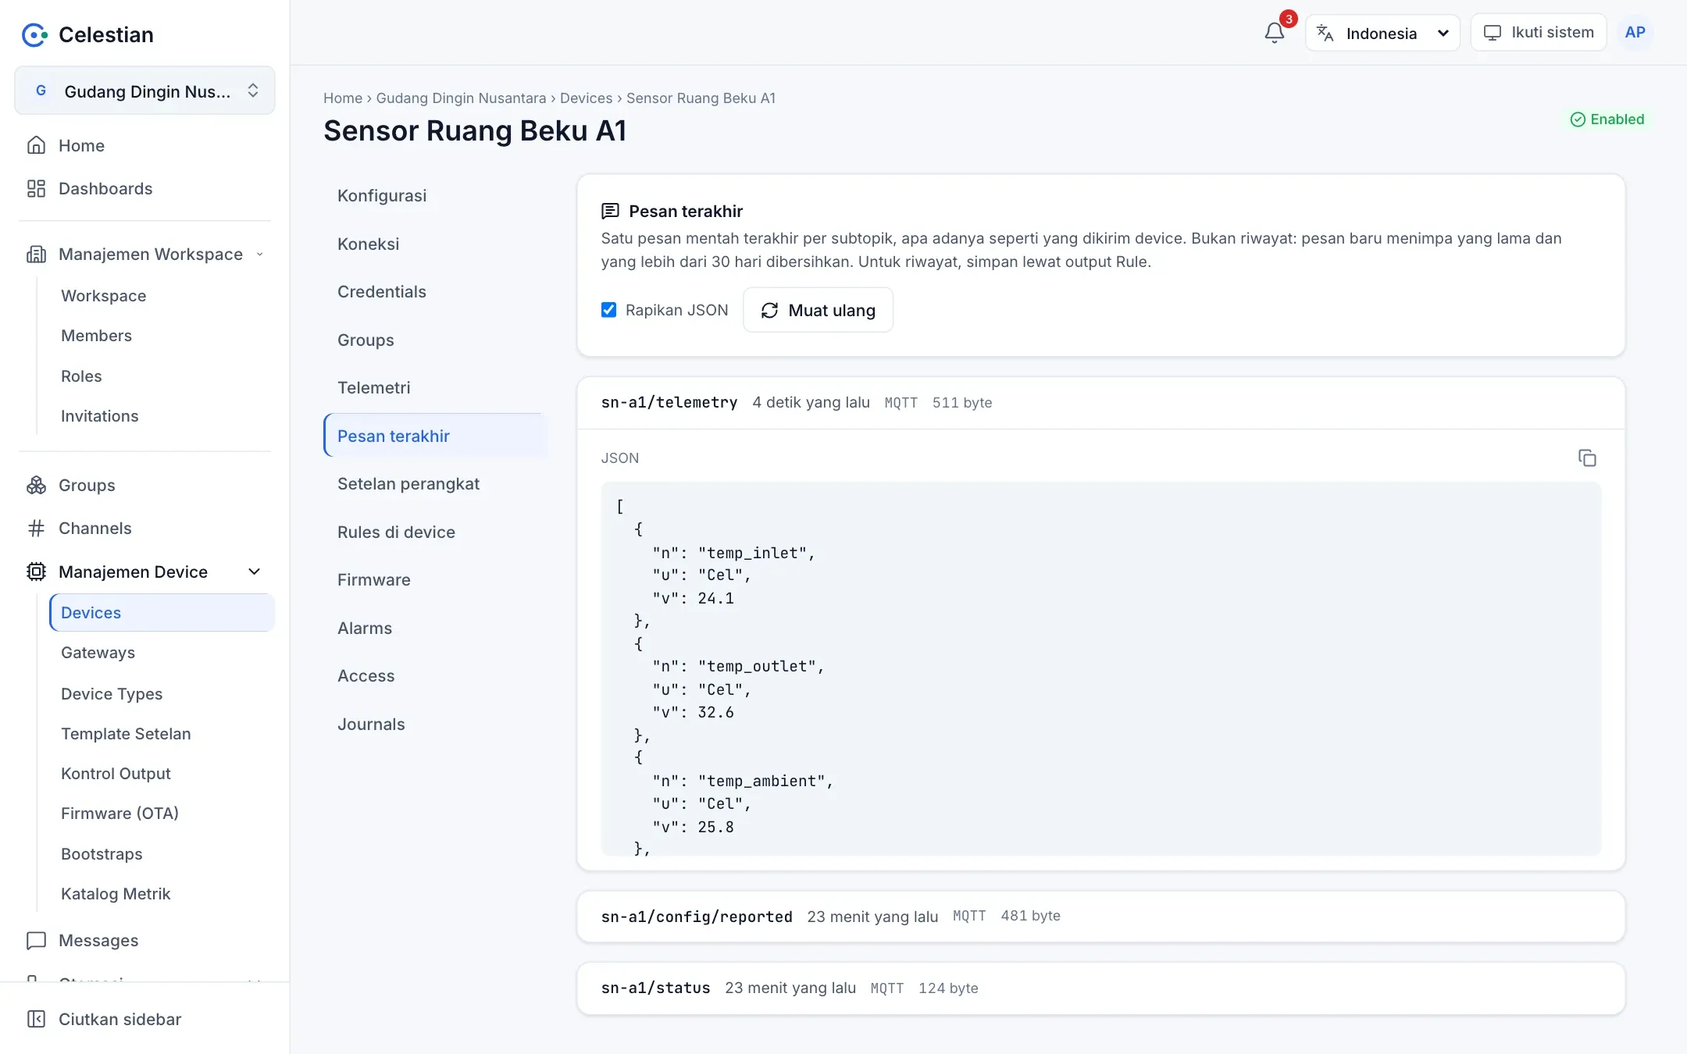Click the Manajemen Workspace building icon
The height and width of the screenshot is (1054, 1687).
pos(36,254)
